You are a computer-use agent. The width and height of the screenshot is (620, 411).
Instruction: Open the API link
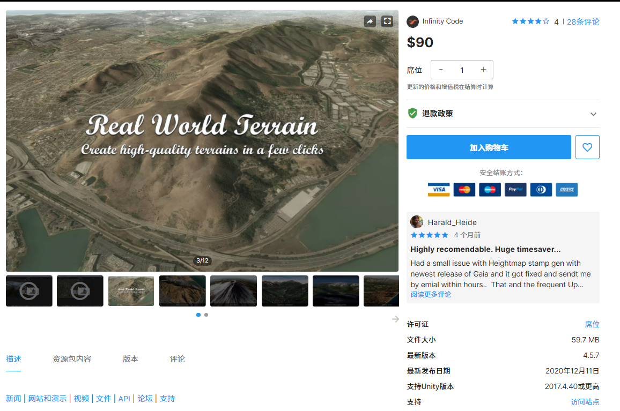[x=124, y=399]
